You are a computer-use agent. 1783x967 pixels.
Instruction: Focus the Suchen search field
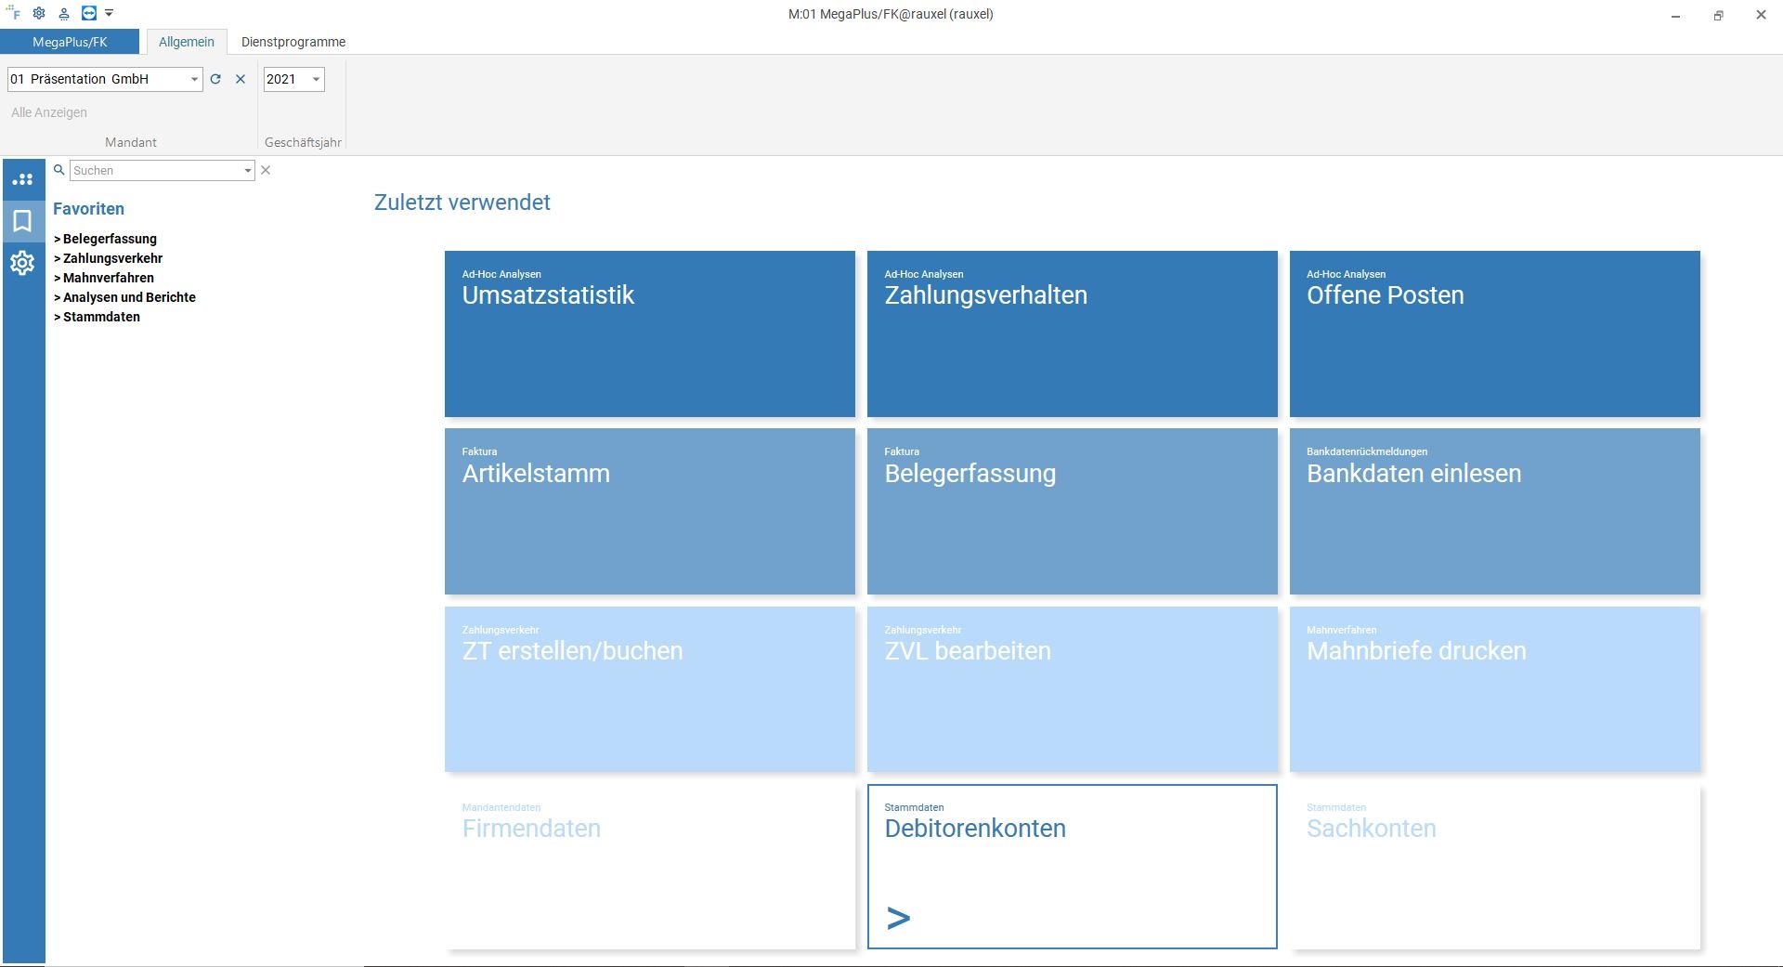[x=156, y=171]
